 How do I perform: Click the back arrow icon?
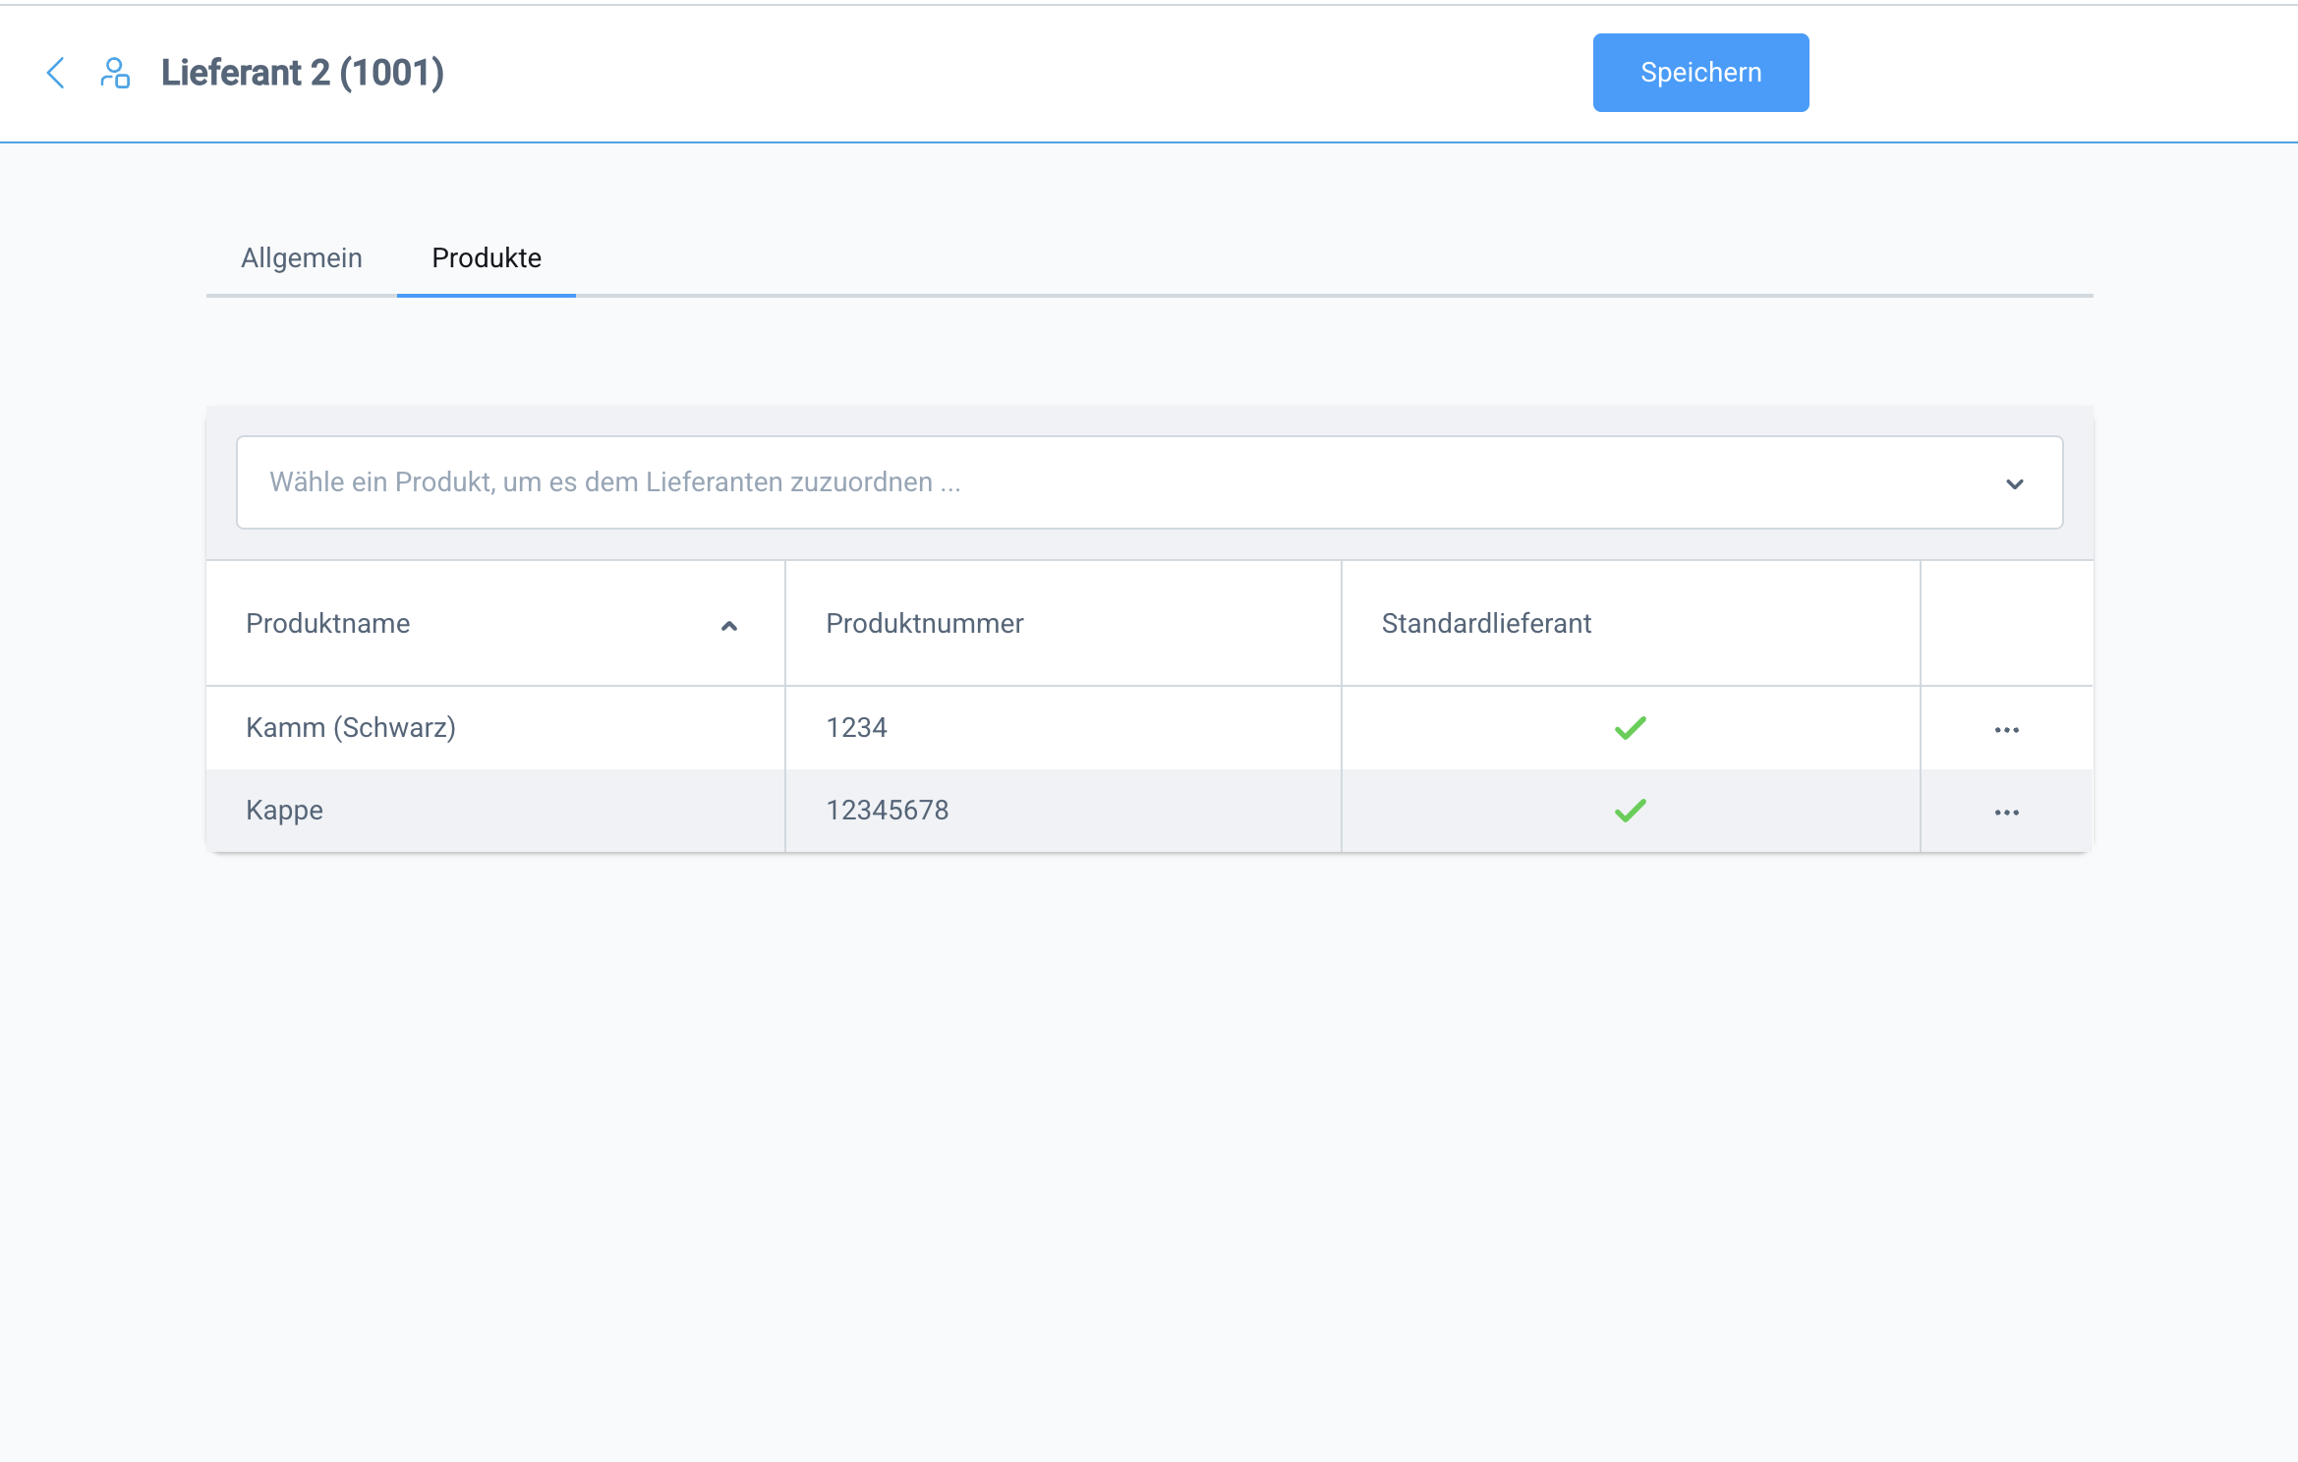pos(56,73)
